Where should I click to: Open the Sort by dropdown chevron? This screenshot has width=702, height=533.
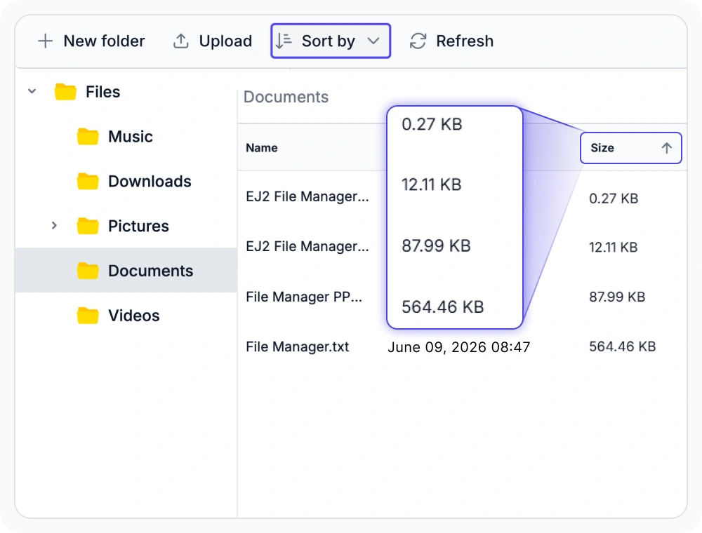pos(373,41)
